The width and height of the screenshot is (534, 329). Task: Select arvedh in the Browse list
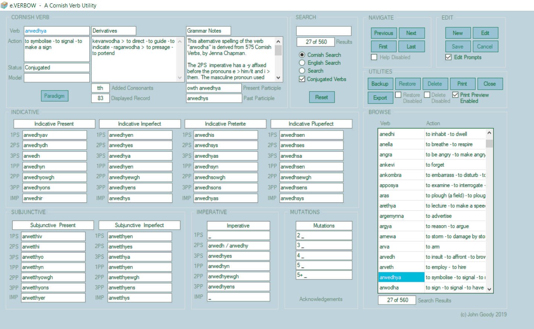coord(401,257)
